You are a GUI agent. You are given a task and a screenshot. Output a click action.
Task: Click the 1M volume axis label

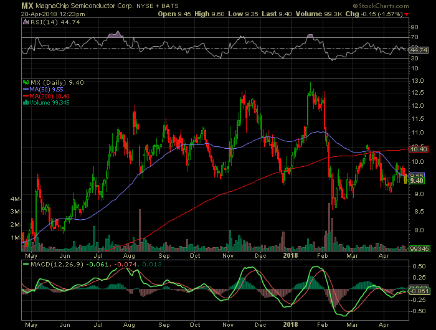(x=15, y=238)
